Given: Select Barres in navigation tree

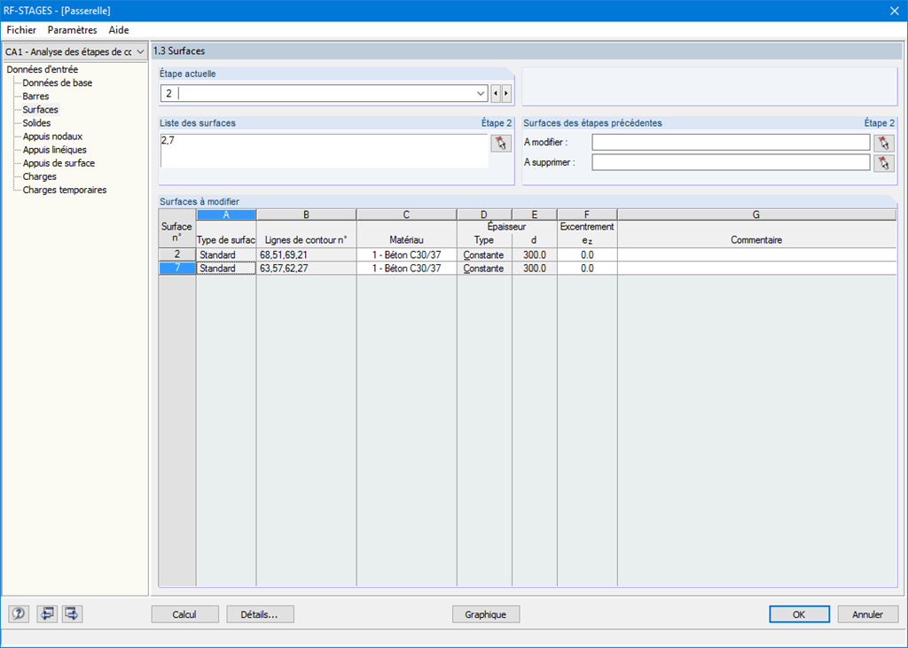Looking at the screenshot, I should 35,96.
